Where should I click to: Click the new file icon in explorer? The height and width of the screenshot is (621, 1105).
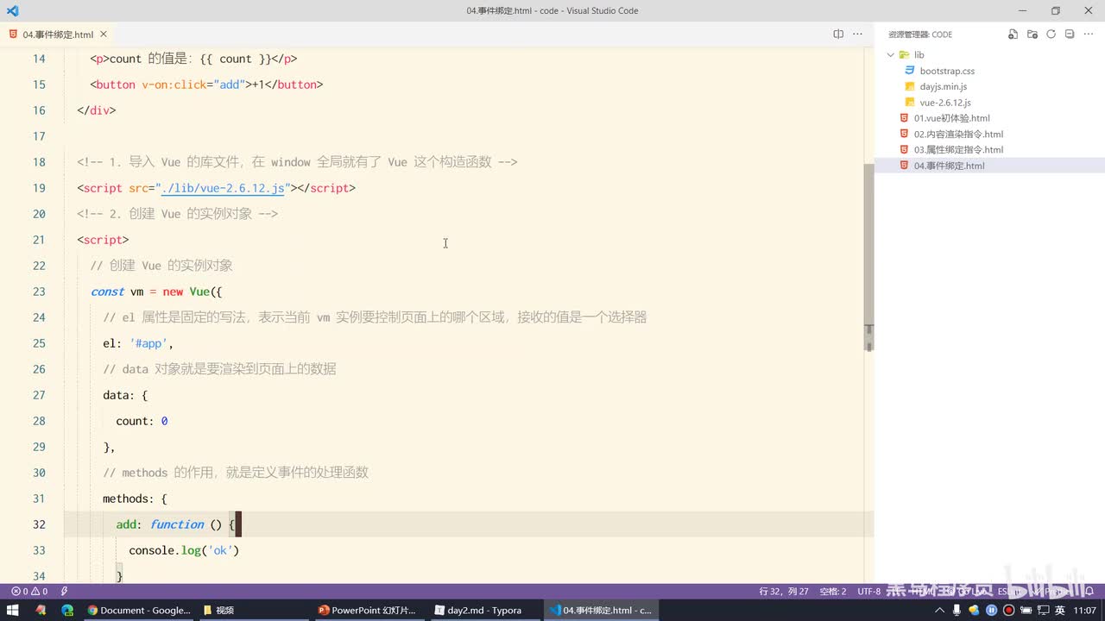[x=1013, y=34]
